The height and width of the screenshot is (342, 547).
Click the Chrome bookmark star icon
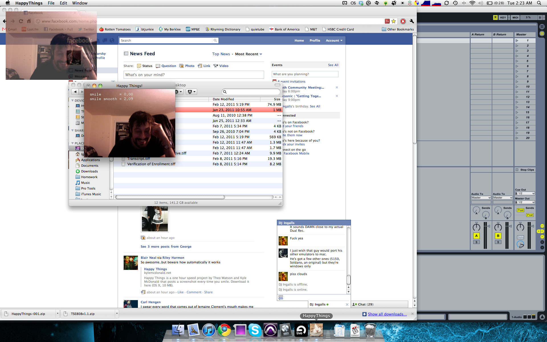(x=394, y=21)
